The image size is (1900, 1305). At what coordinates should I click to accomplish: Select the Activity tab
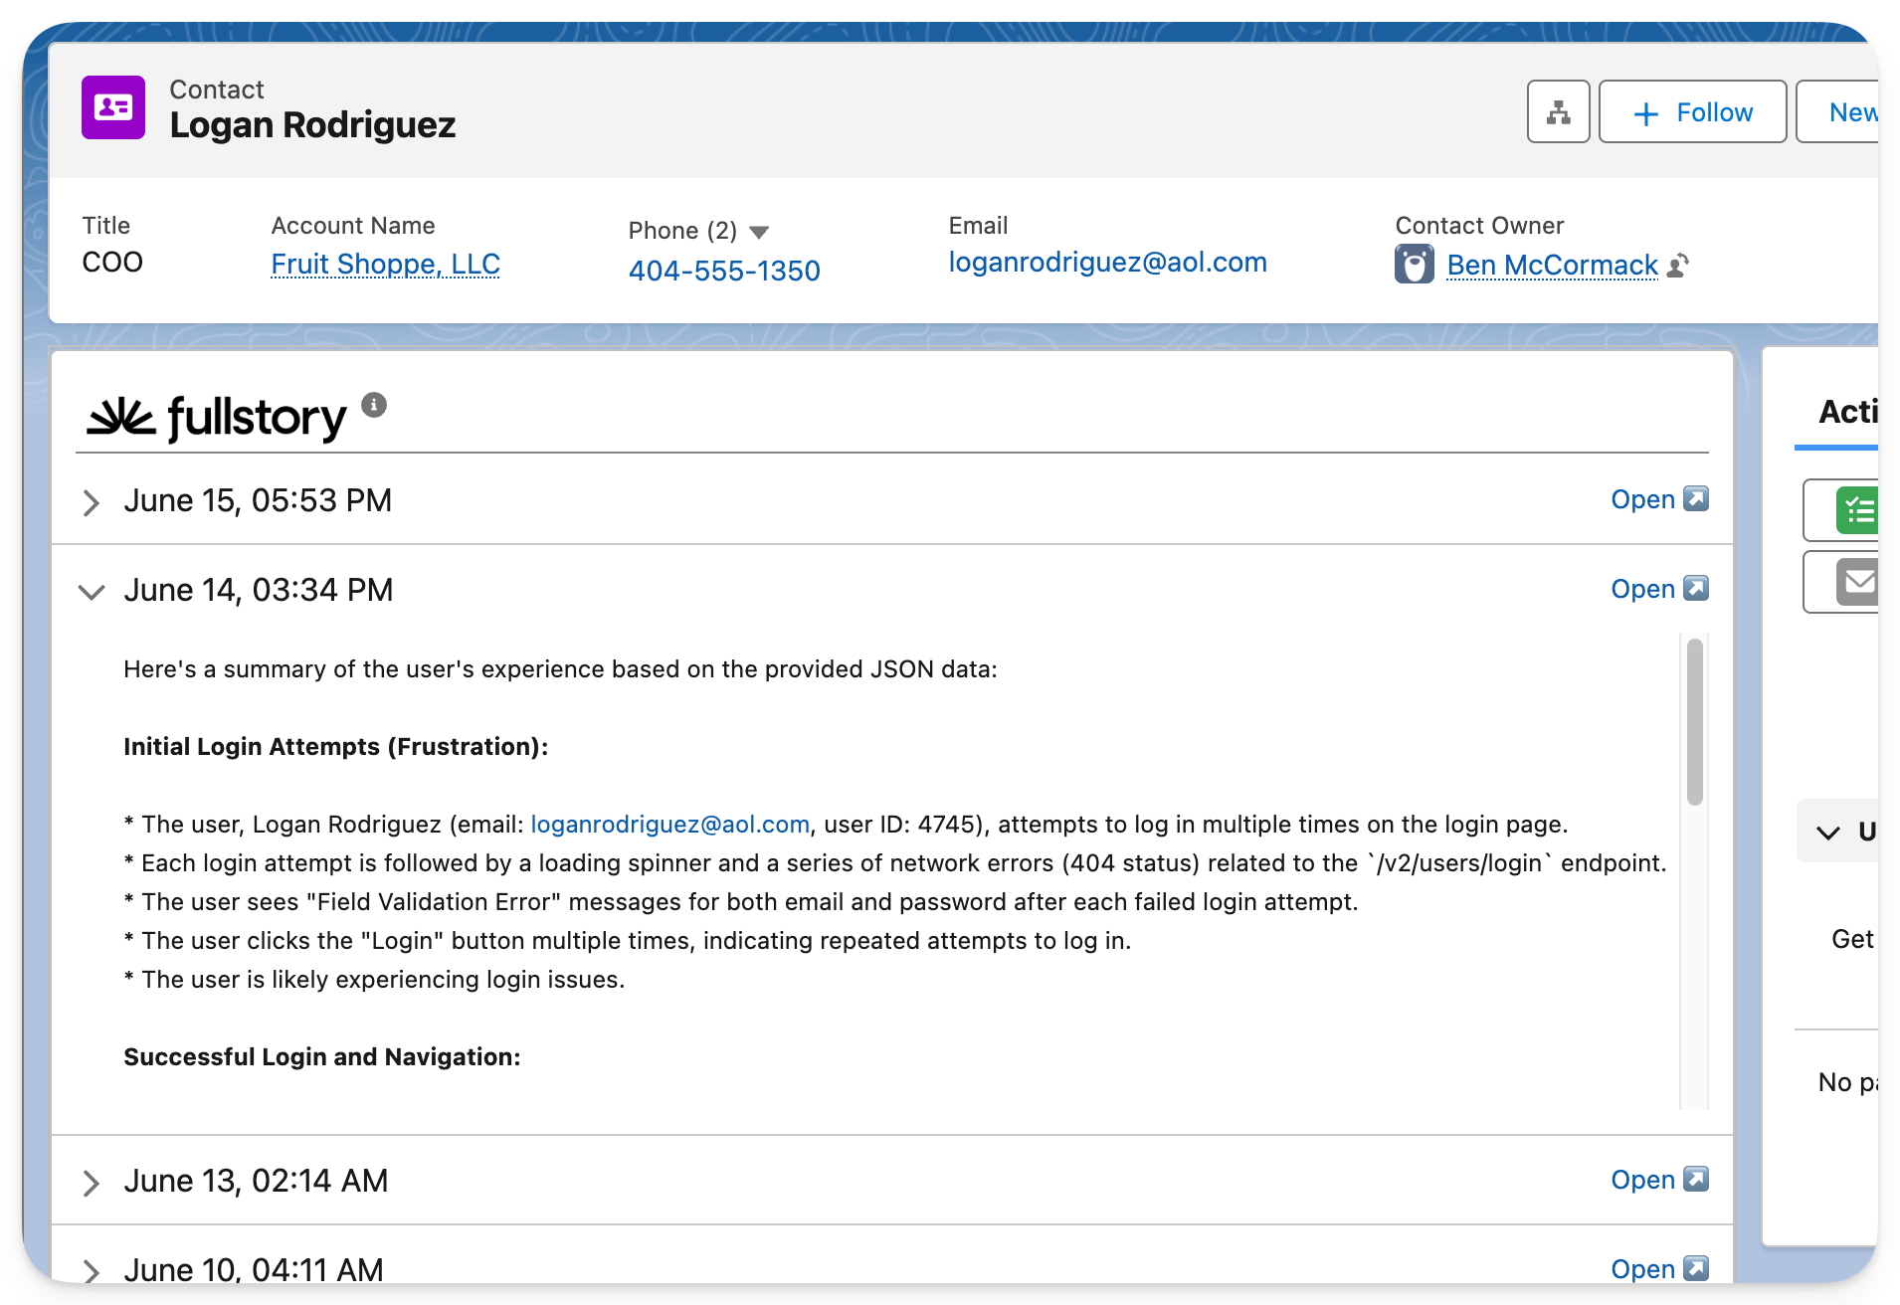point(1846,412)
